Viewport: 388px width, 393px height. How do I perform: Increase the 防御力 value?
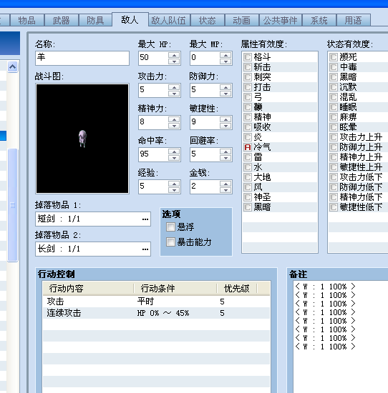tap(225, 87)
